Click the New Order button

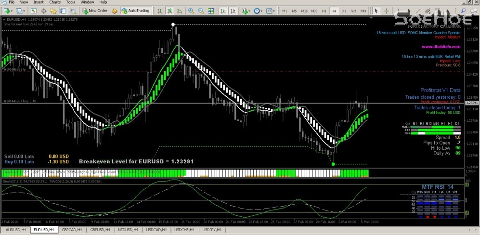95,11
